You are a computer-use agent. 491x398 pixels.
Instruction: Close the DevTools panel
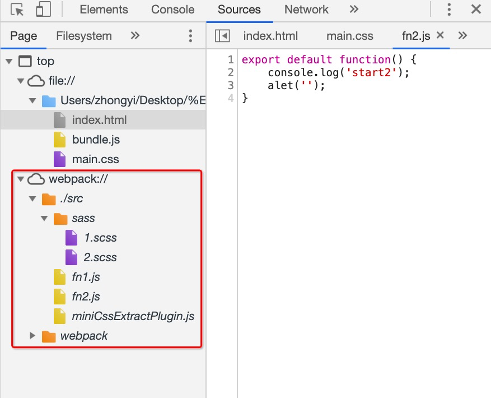coord(476,10)
